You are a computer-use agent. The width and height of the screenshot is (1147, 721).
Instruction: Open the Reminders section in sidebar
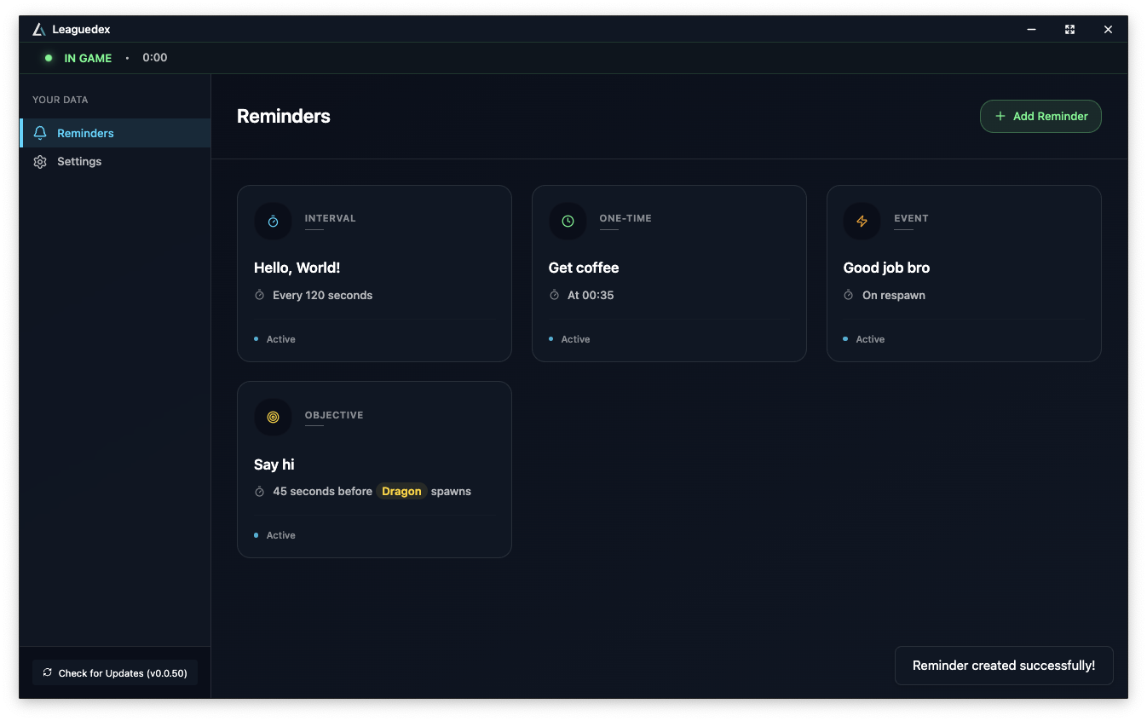click(x=115, y=133)
